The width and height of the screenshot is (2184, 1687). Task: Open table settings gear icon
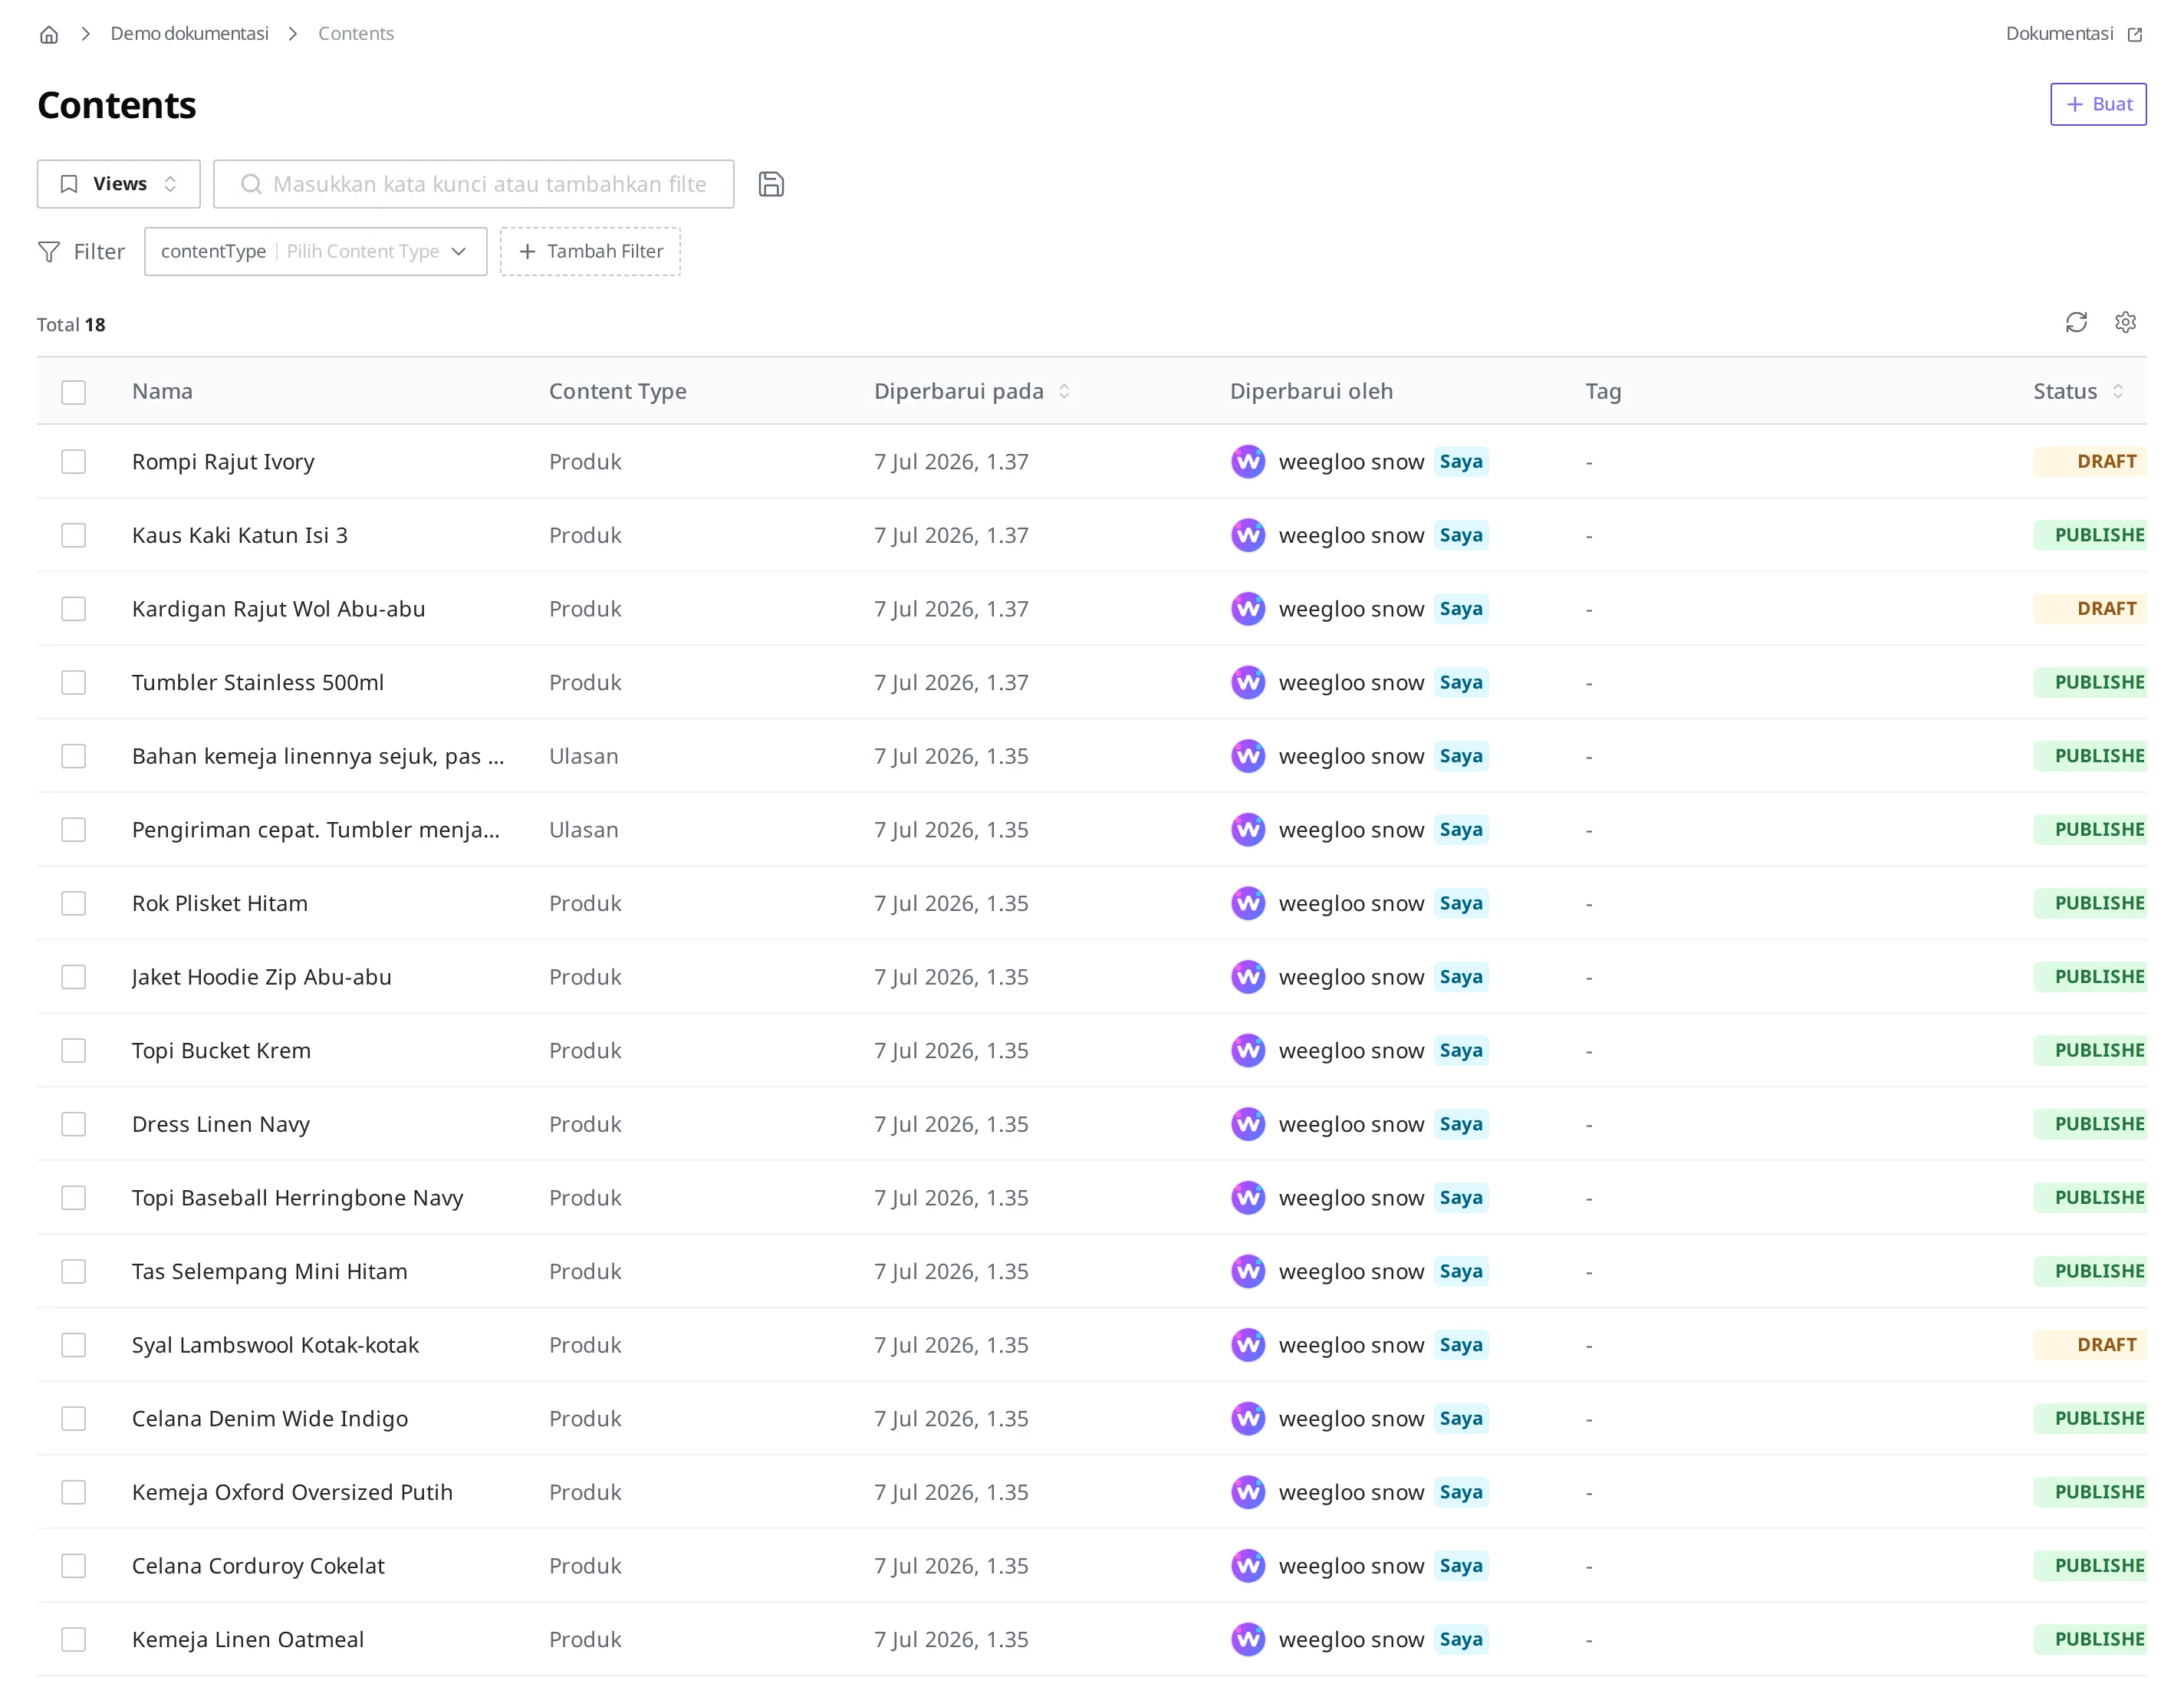2125,322
